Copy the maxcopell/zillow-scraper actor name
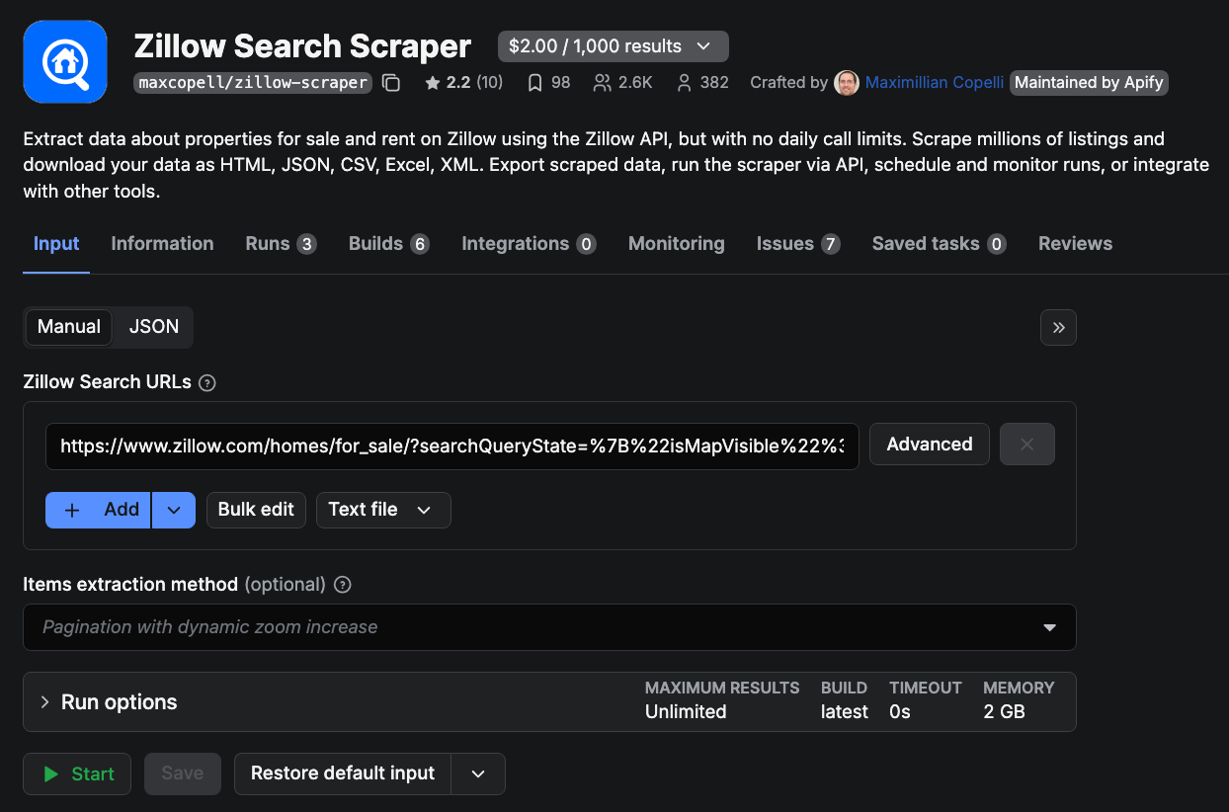The height and width of the screenshot is (812, 1229). (x=391, y=83)
